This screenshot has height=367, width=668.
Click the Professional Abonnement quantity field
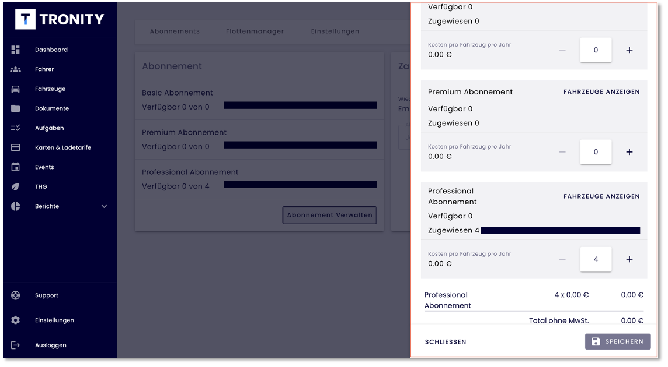(x=596, y=259)
